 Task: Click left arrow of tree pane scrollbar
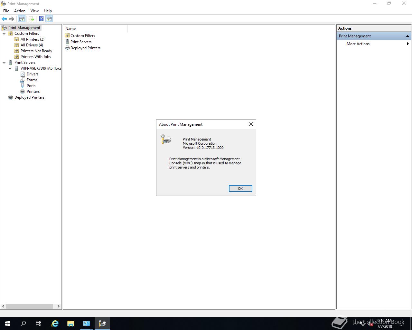click(x=4, y=306)
